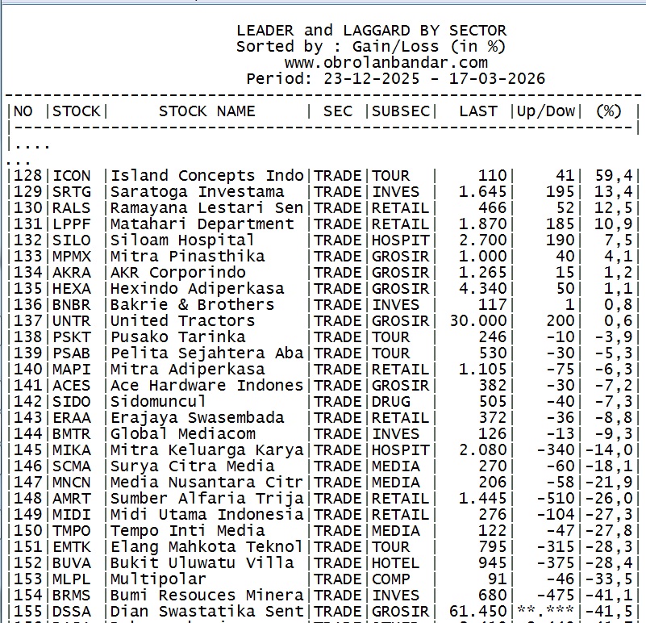Click last price 1.870 for LPPF
This screenshot has height=623, width=646.
(x=483, y=224)
